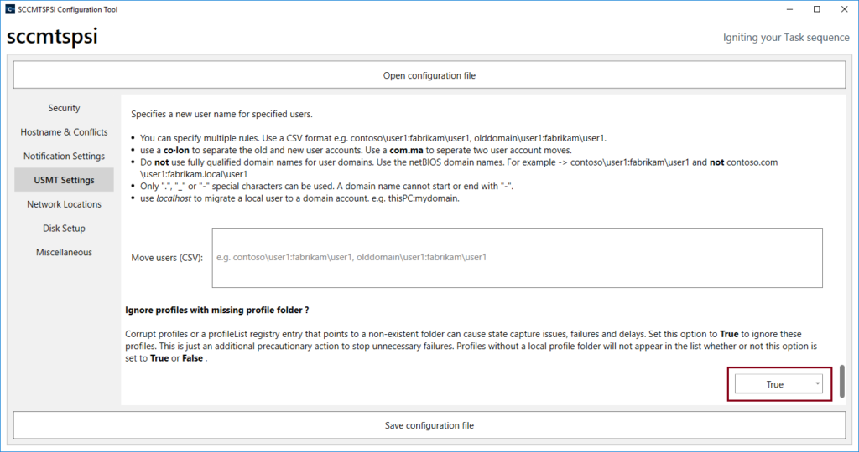
Task: Click the Igniting your Task sequence tagline
Action: (786, 38)
